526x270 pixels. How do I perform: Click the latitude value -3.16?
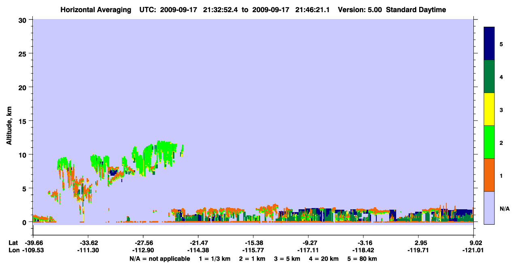tap(363, 243)
